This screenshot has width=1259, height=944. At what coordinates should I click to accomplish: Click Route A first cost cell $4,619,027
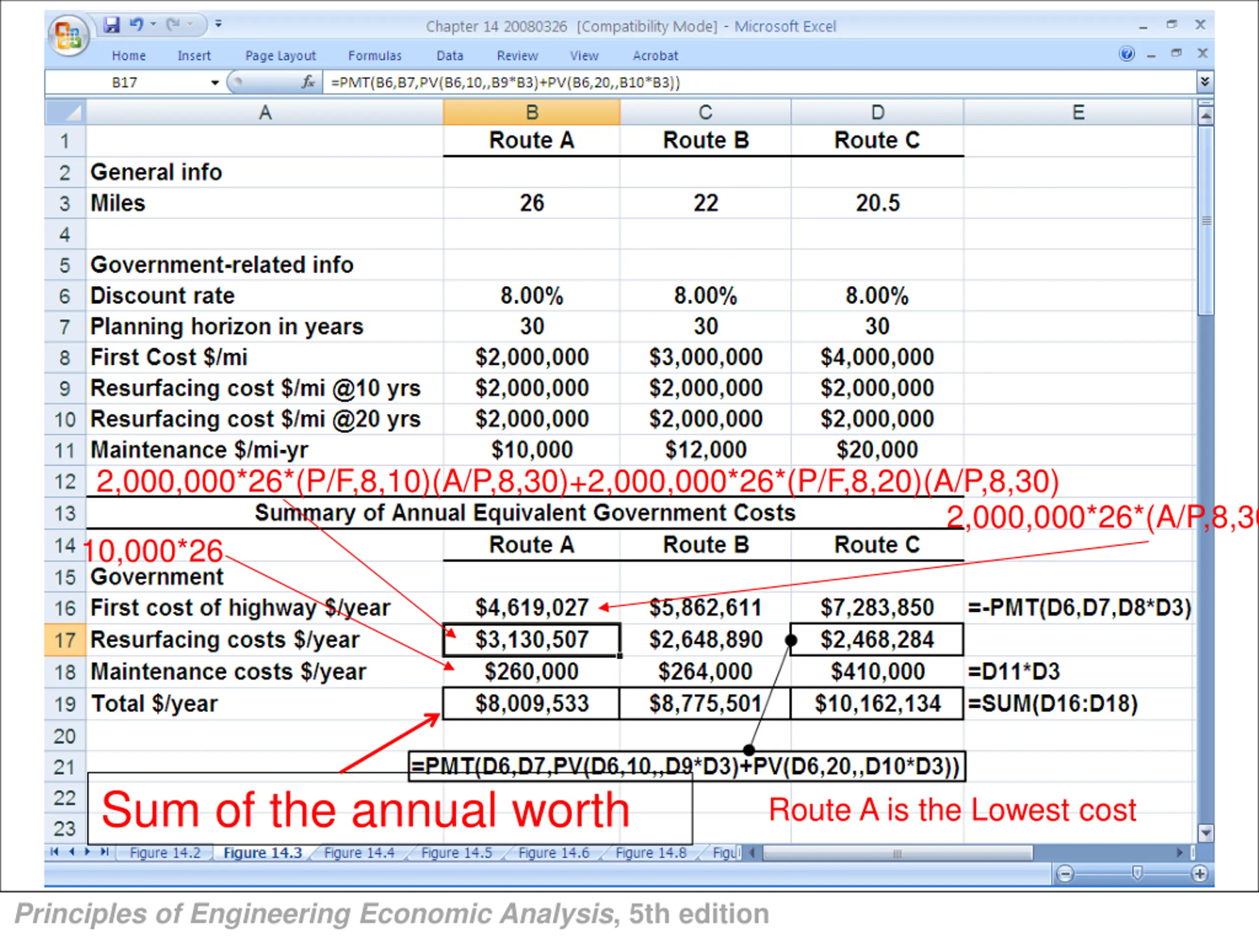(532, 608)
